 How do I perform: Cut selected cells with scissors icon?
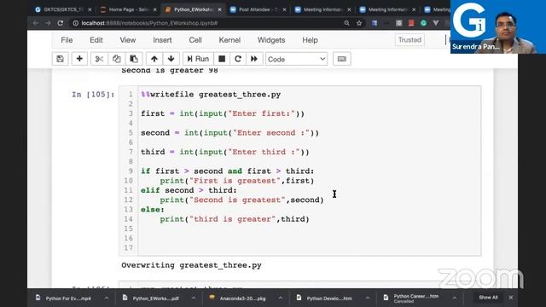[99, 59]
